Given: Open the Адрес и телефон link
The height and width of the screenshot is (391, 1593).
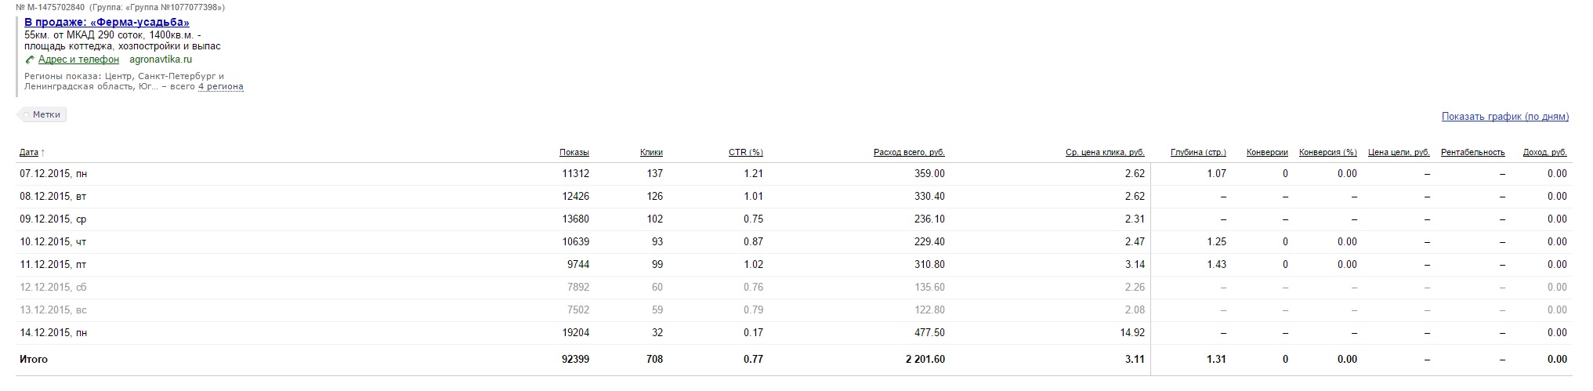Looking at the screenshot, I should click(x=78, y=60).
